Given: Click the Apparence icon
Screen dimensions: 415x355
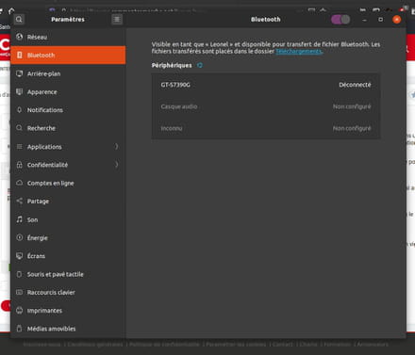Looking at the screenshot, I should tap(20, 91).
